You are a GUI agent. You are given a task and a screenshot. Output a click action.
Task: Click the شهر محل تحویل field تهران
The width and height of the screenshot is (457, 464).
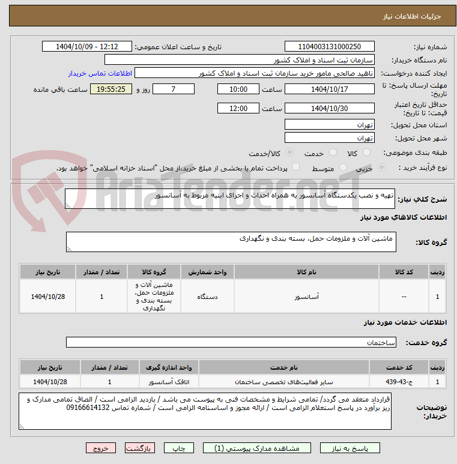(330, 138)
